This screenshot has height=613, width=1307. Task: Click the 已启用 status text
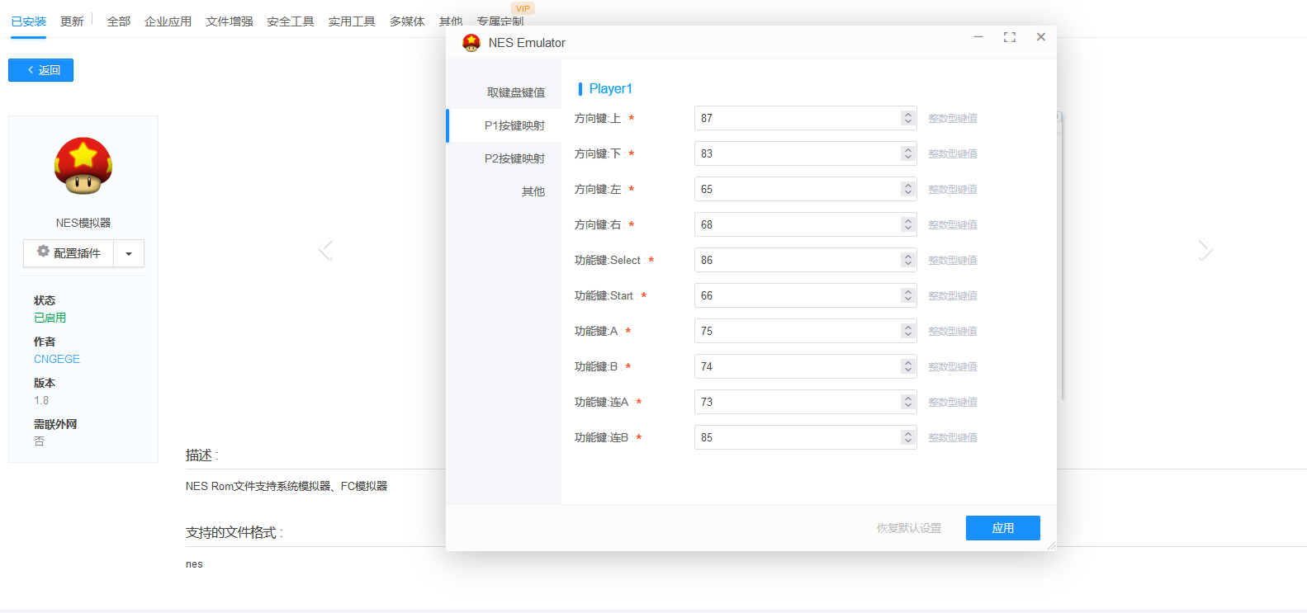tap(50, 318)
